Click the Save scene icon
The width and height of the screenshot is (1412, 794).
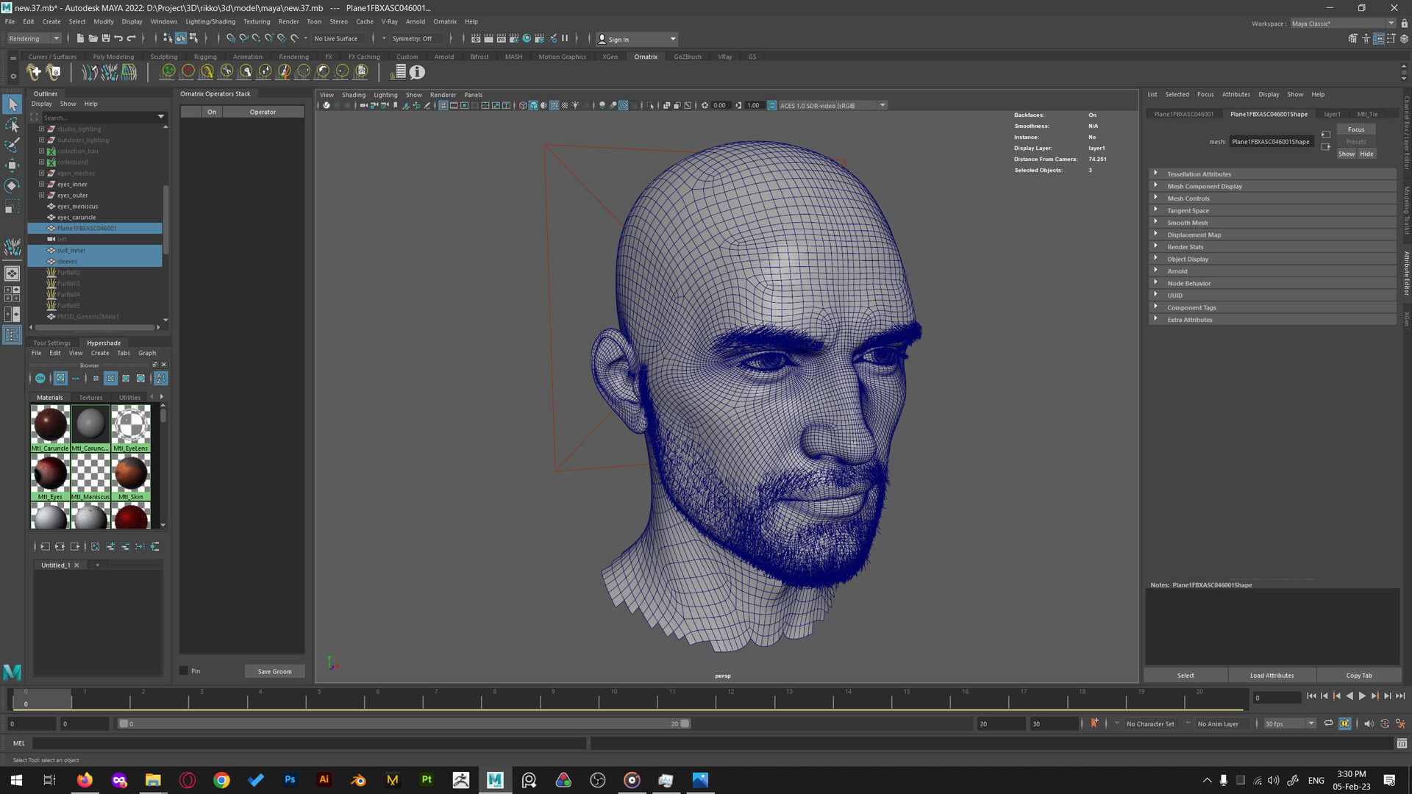click(105, 38)
